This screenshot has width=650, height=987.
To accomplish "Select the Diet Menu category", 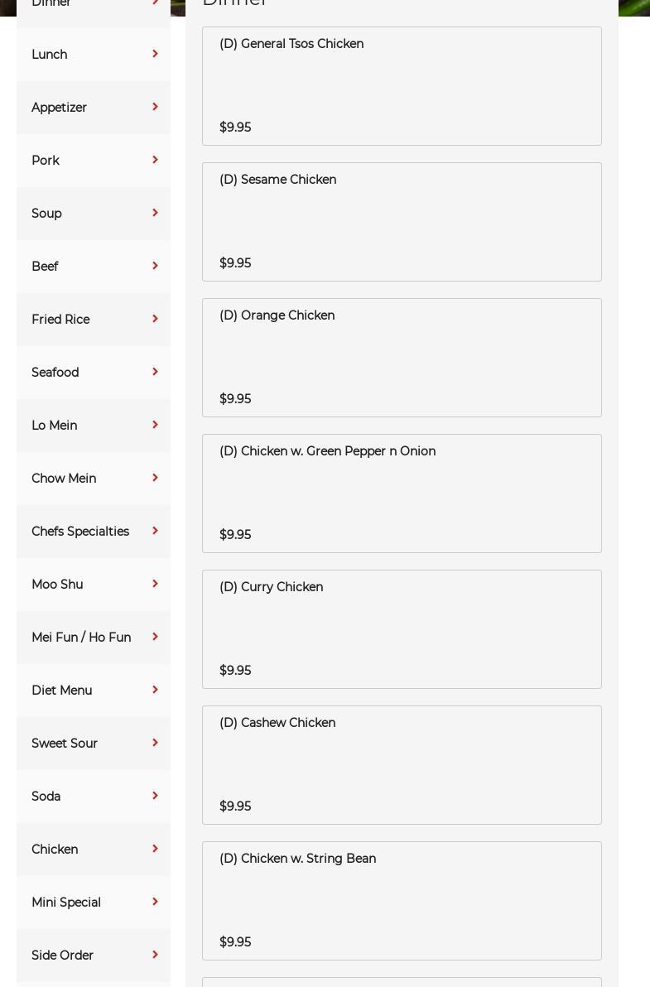I will (x=62, y=691).
